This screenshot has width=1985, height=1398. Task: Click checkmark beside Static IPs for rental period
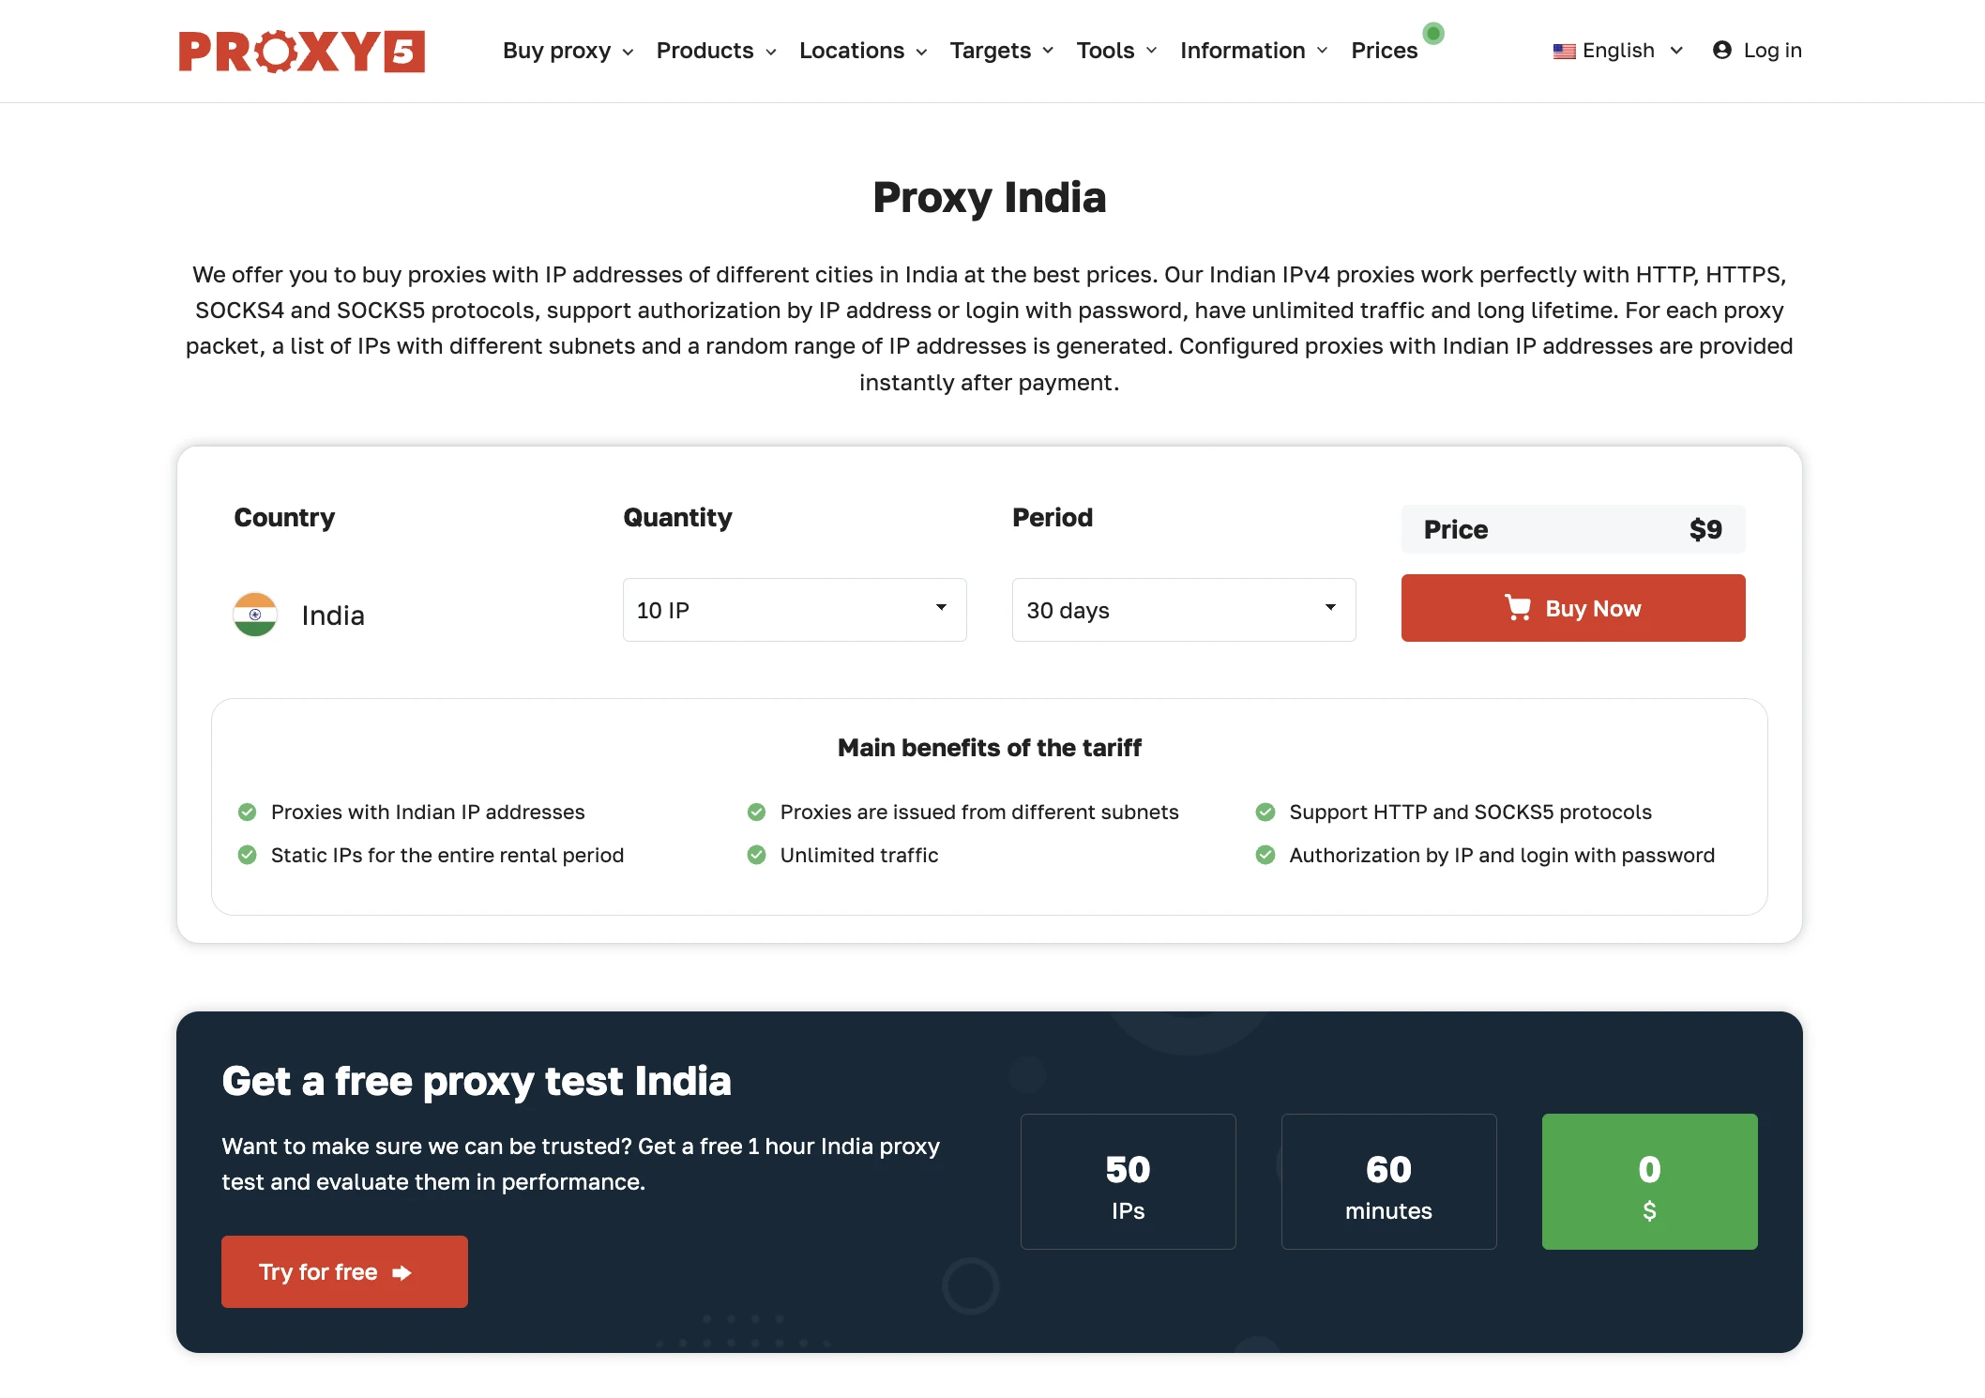click(247, 855)
